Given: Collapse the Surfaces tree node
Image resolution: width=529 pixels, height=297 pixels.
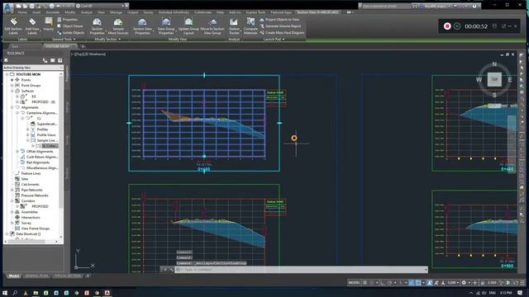Looking at the screenshot, I should (12, 91).
